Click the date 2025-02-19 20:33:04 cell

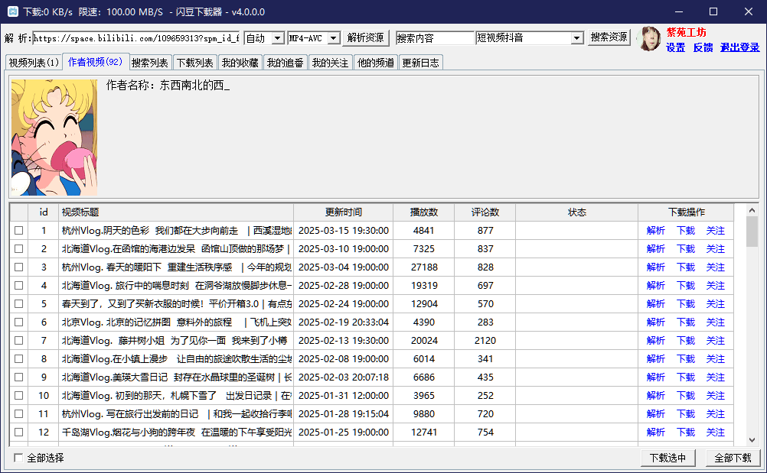[x=344, y=322]
